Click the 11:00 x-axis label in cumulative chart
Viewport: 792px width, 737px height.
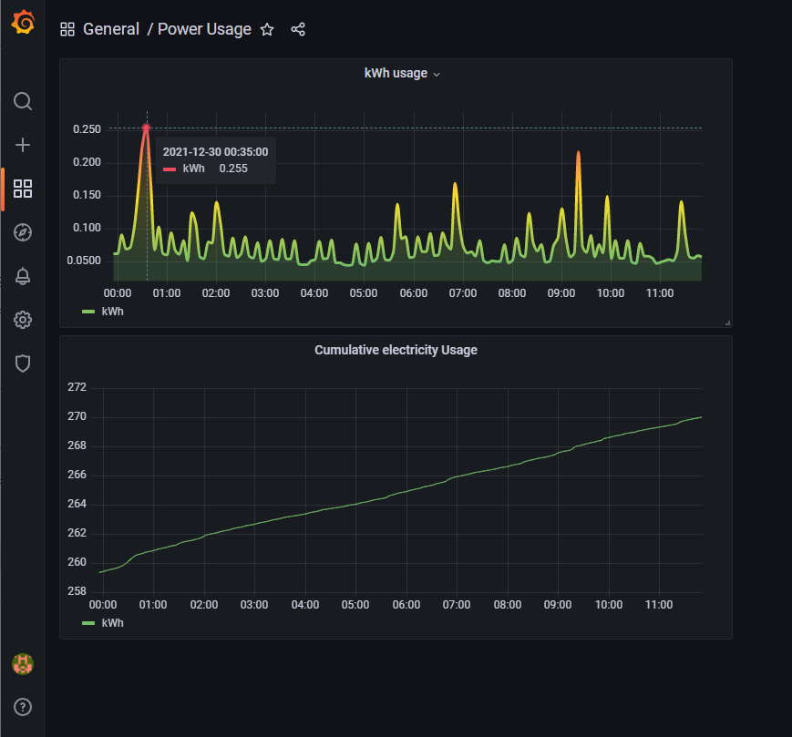659,605
